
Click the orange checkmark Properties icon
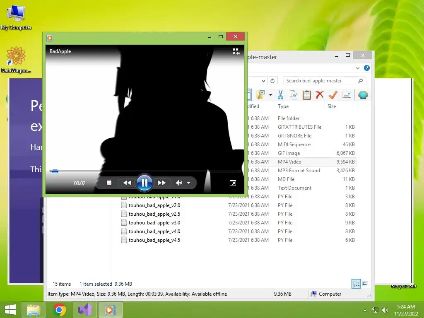point(333,95)
